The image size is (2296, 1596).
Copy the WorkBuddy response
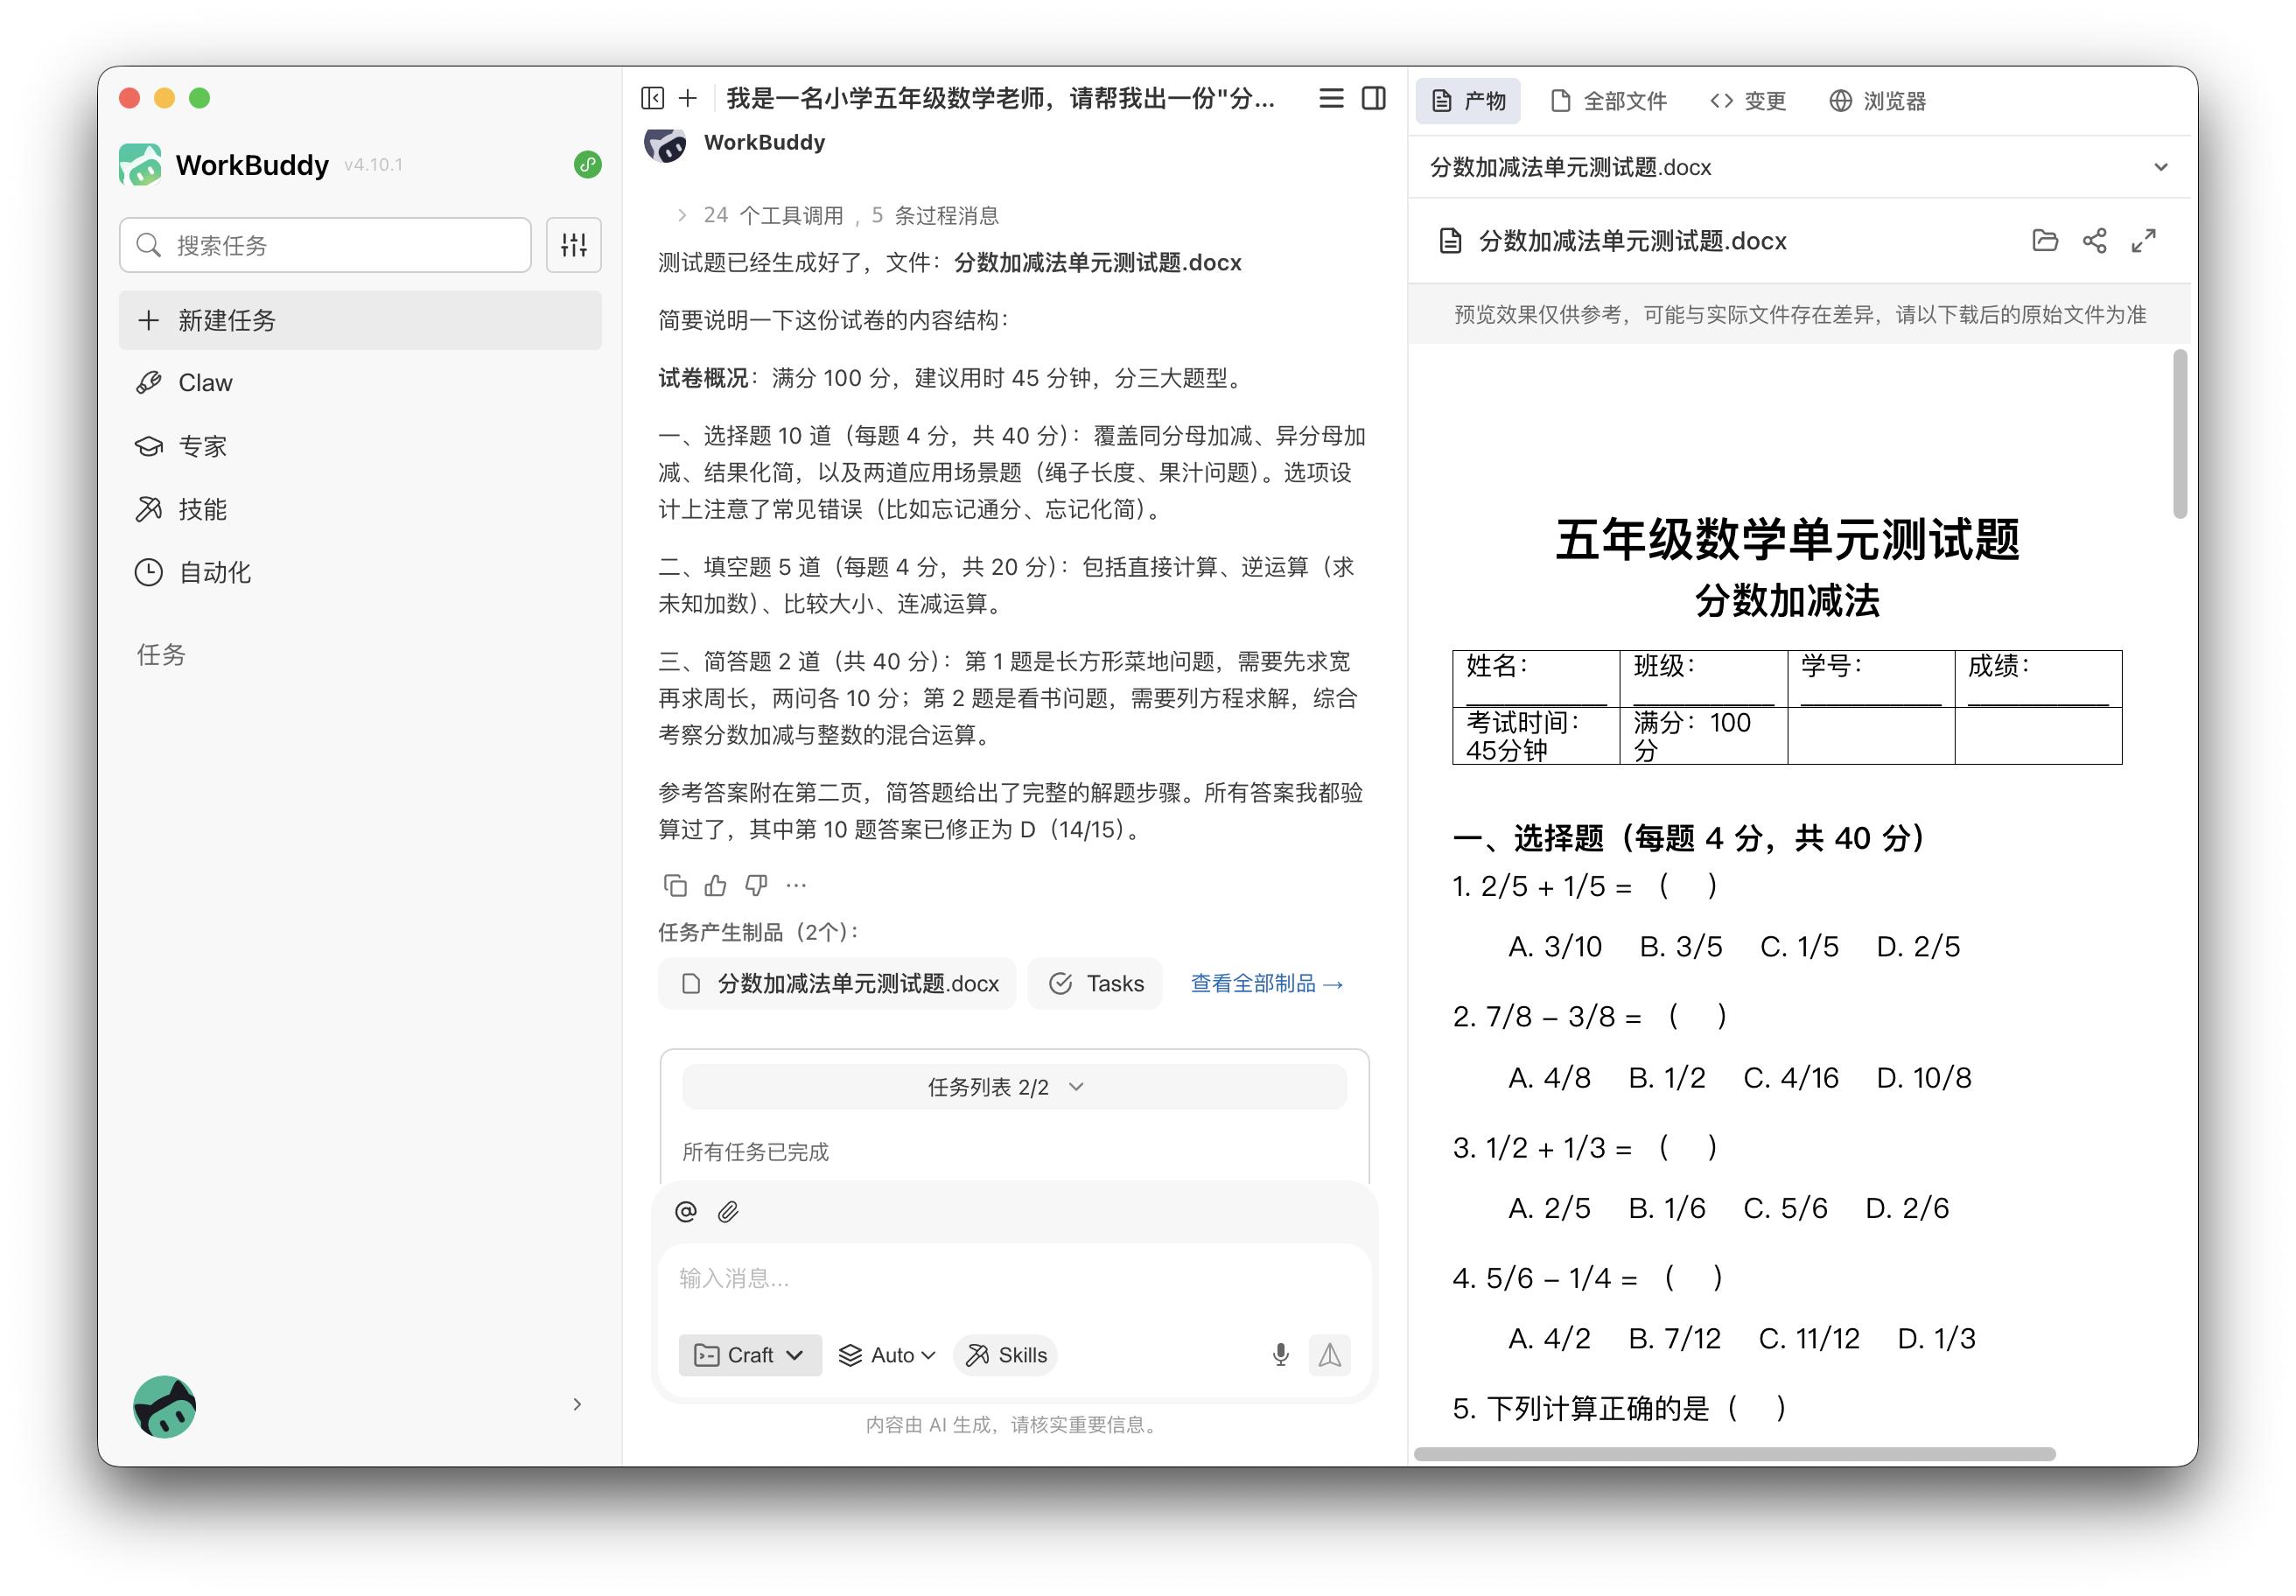pyautogui.click(x=676, y=885)
